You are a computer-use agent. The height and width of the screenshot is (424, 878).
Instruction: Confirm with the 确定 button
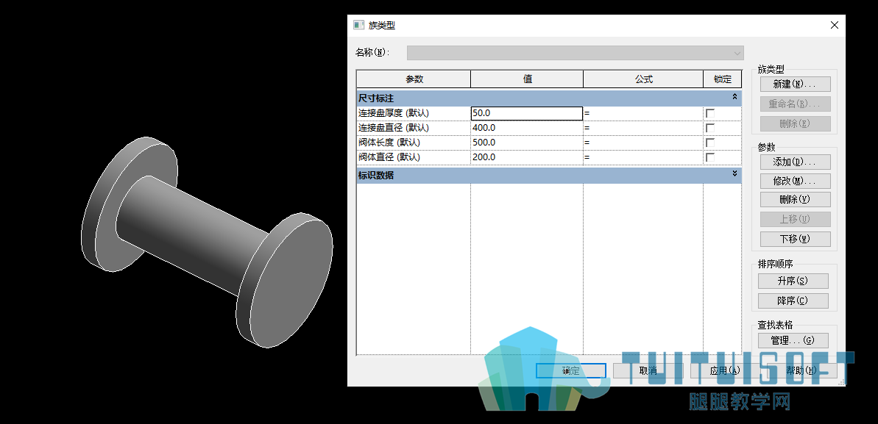tap(570, 371)
